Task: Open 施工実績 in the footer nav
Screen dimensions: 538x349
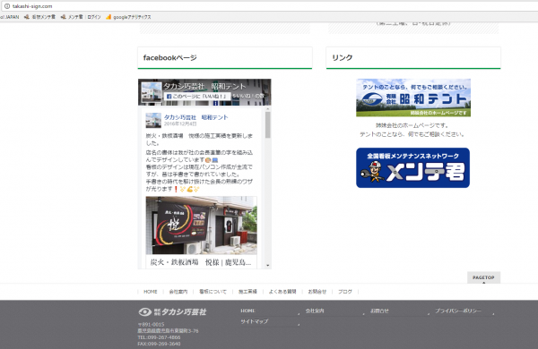Action: pyautogui.click(x=247, y=292)
